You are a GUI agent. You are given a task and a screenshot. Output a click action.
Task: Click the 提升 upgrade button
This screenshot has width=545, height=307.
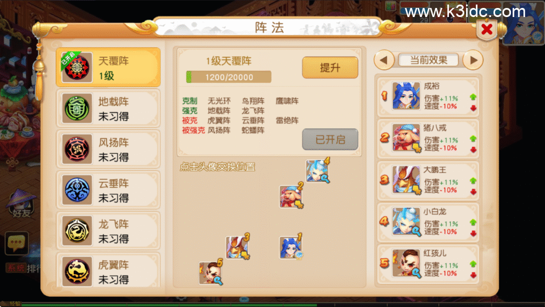tap(330, 68)
